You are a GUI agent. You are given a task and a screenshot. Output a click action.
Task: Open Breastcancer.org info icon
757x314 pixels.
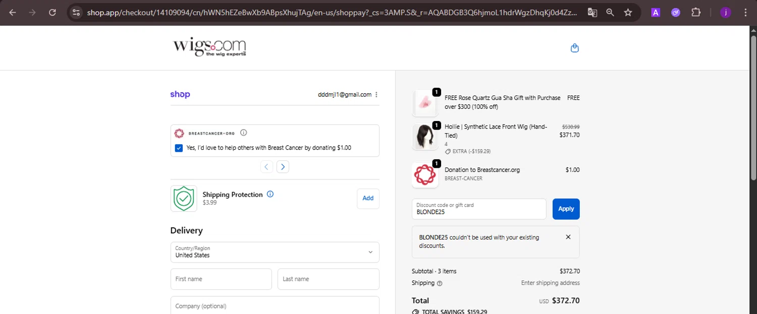click(x=243, y=133)
